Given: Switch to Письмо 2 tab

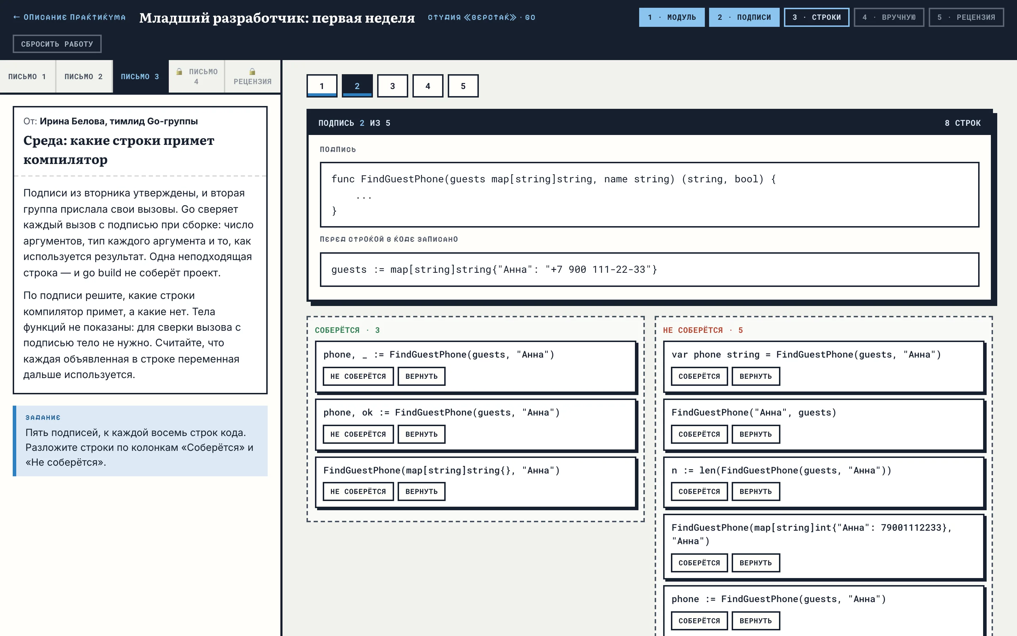Looking at the screenshot, I should tap(84, 77).
